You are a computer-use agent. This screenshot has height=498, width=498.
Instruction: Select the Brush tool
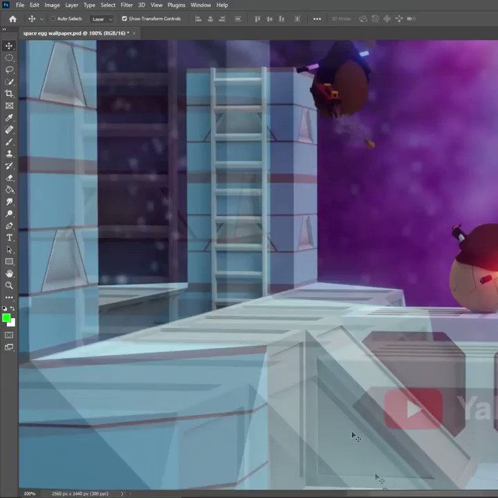9,142
